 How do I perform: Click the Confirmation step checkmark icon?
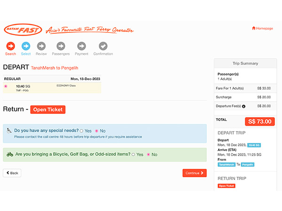click(103, 46)
